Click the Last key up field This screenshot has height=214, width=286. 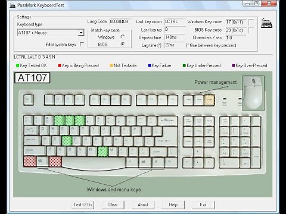[x=175, y=30]
